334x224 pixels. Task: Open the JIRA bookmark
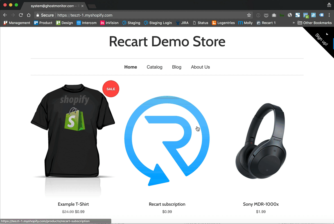tap(182, 23)
